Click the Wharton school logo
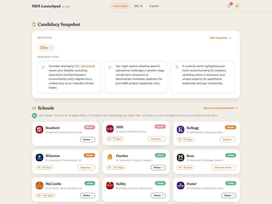 39,158
